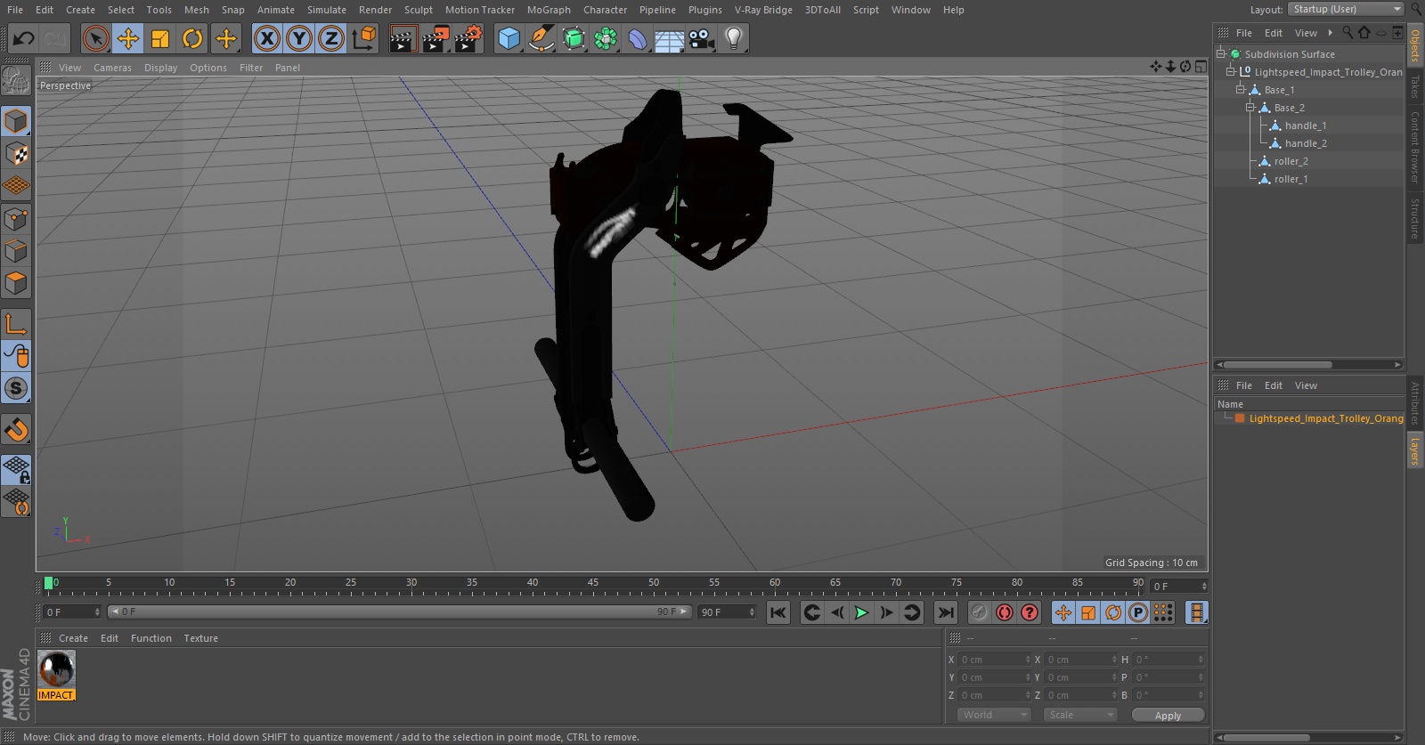This screenshot has height=745, width=1425.
Task: Open the World coordinate dropdown
Action: pos(994,715)
